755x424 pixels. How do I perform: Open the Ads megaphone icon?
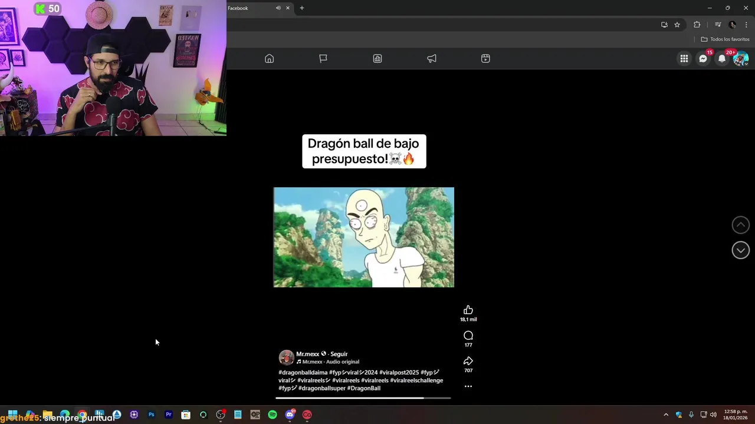tap(432, 58)
